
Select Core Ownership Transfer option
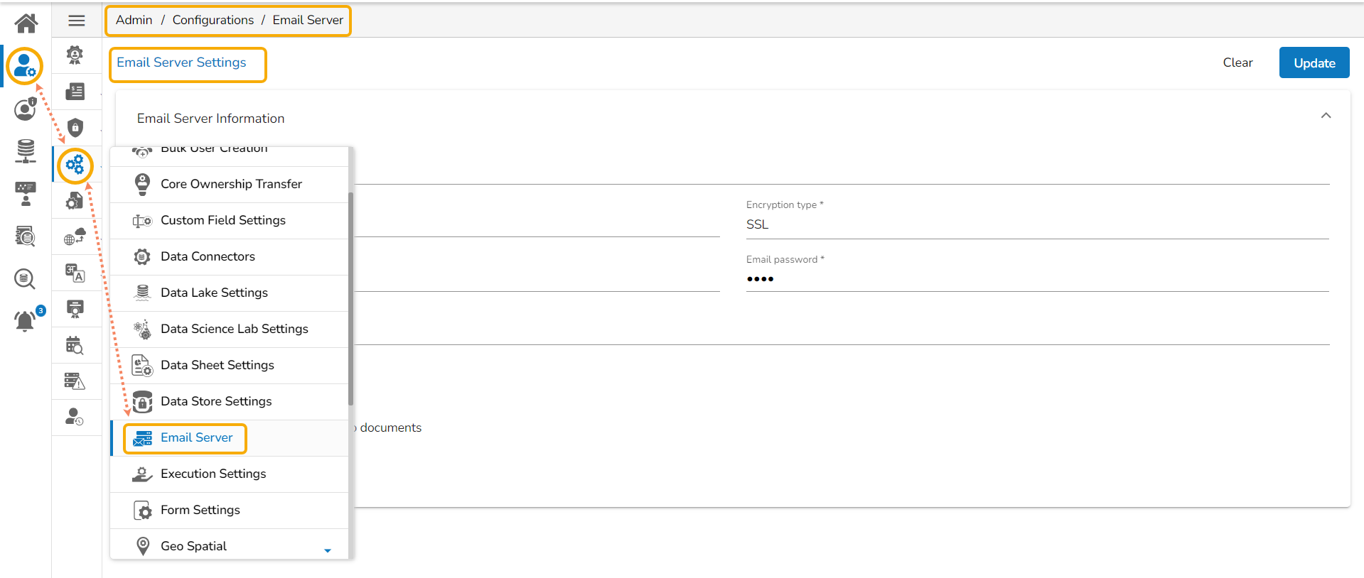point(231,184)
